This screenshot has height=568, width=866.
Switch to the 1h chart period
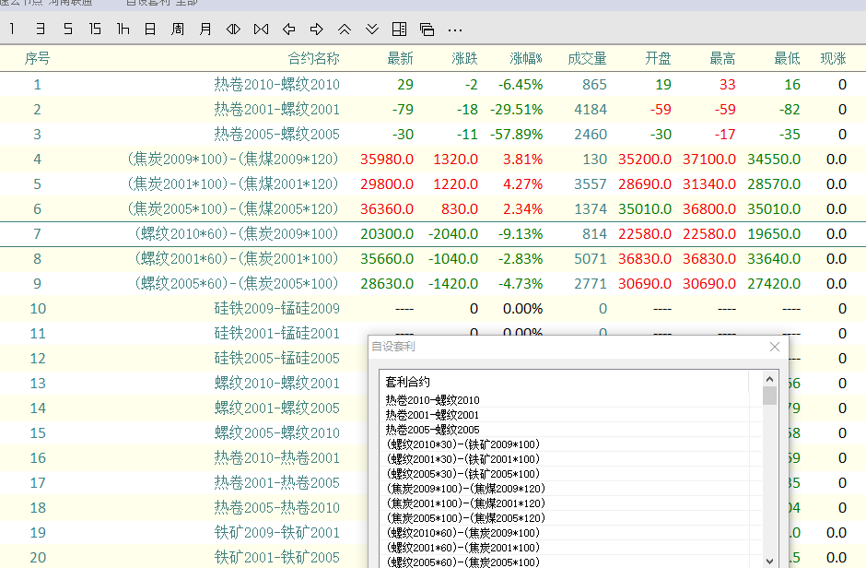pos(123,30)
